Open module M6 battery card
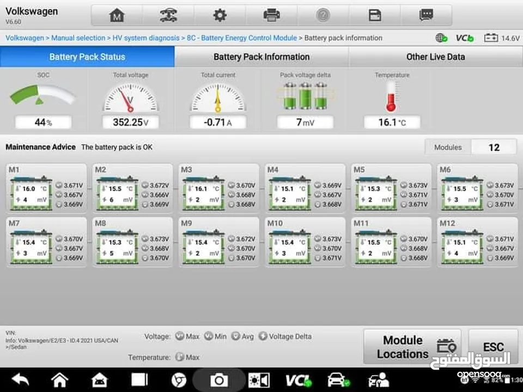 click(477, 188)
